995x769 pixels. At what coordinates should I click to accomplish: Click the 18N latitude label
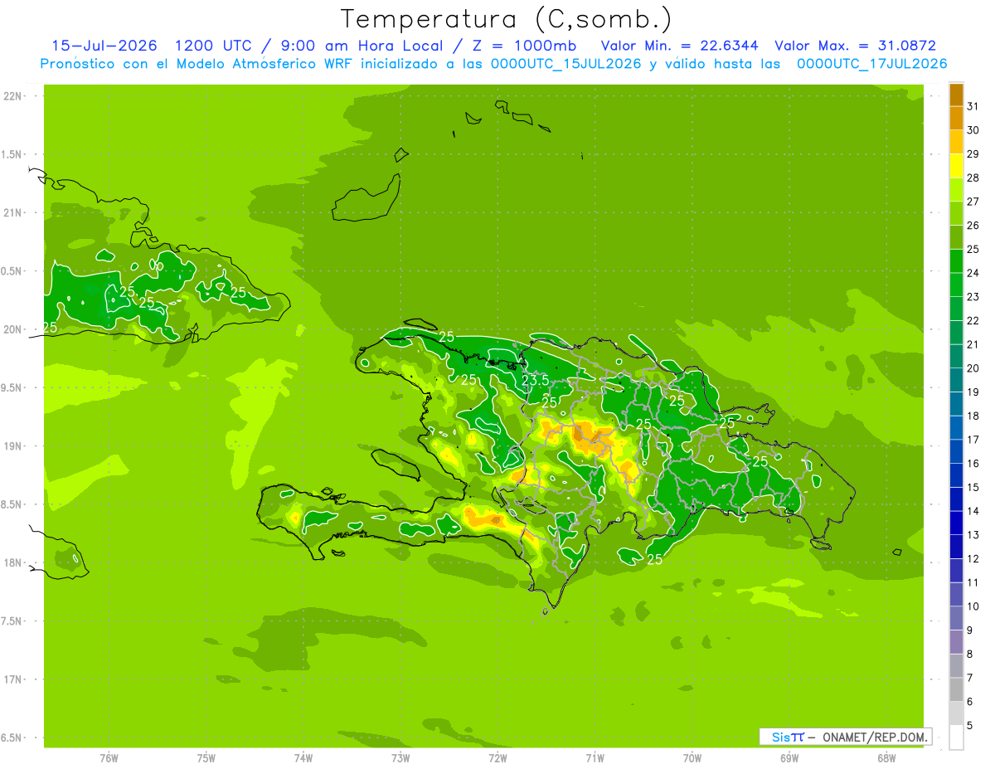coord(13,562)
